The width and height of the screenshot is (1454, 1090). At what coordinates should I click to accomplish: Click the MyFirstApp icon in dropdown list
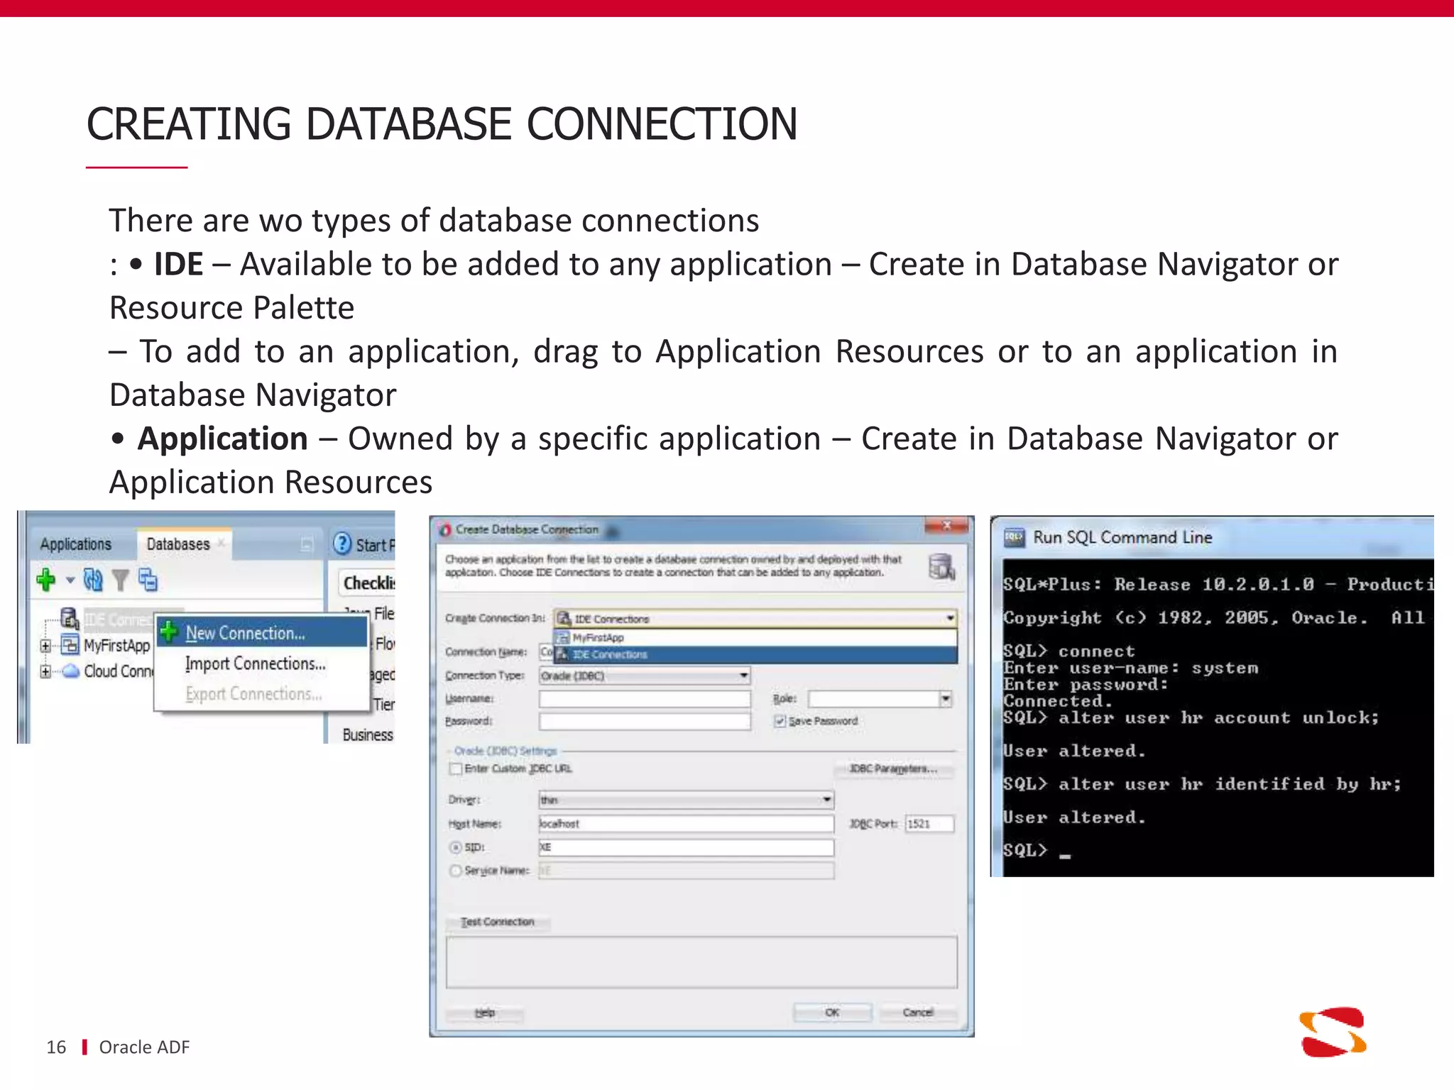pos(563,637)
